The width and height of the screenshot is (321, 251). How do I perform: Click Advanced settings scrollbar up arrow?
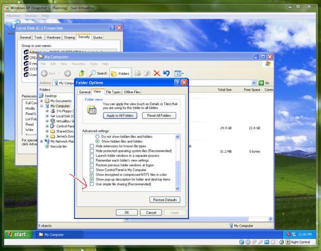[178, 137]
